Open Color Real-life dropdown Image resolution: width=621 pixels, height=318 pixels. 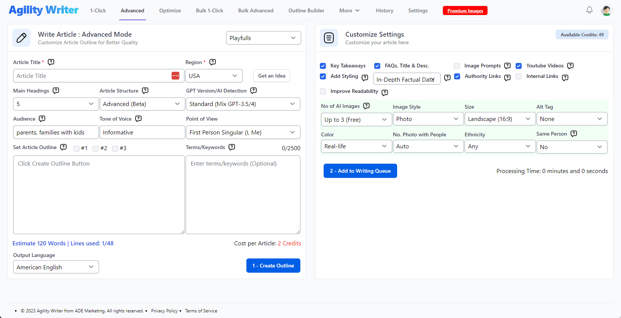[356, 146]
